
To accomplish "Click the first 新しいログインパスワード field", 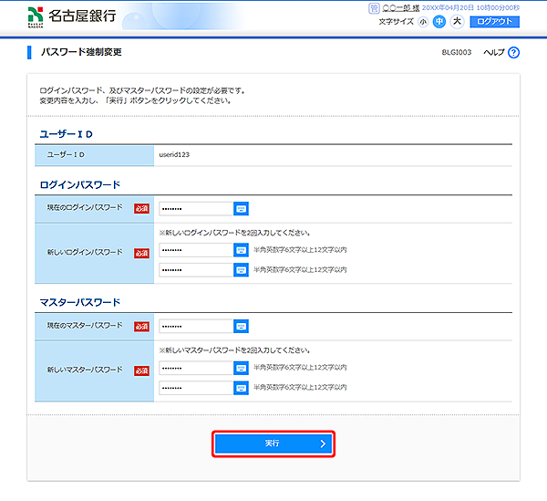I will (194, 250).
